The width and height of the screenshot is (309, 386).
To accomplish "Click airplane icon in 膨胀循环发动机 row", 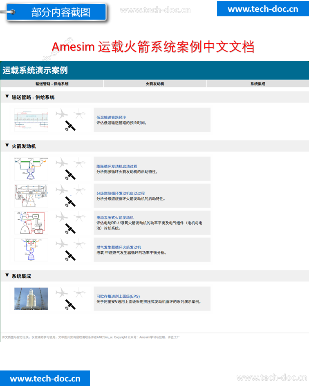I will tap(62, 163).
